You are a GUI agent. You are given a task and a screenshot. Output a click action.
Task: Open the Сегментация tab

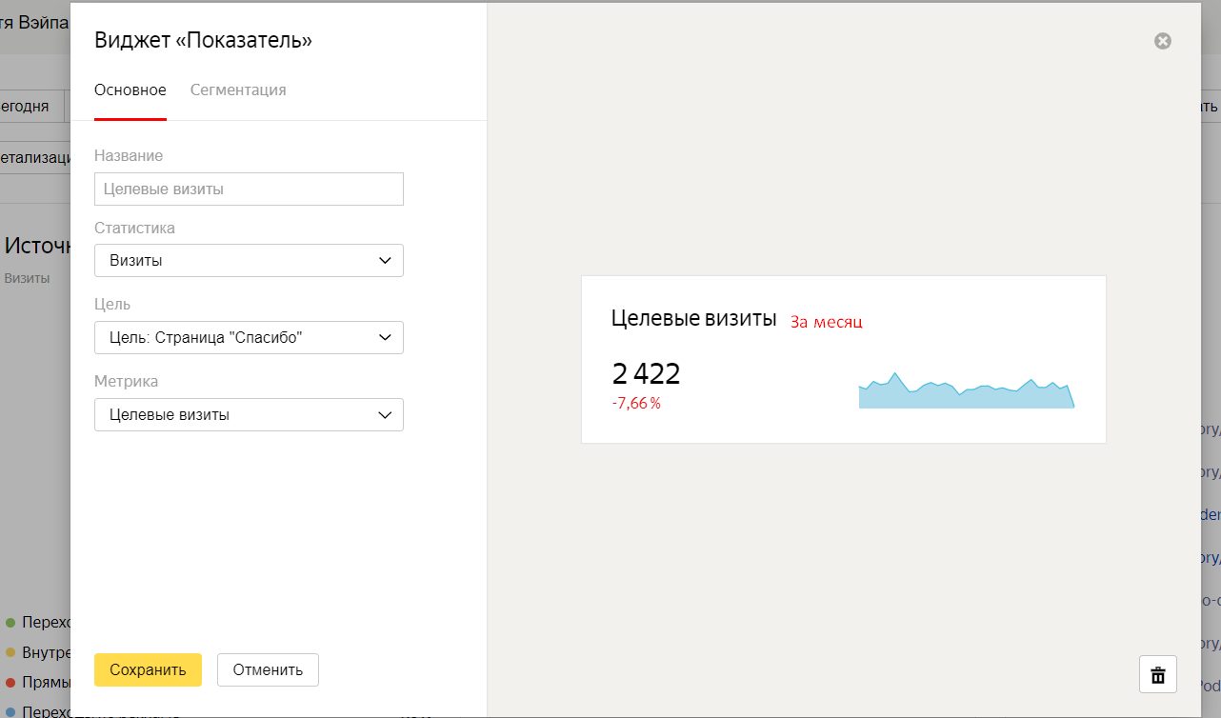pyautogui.click(x=238, y=90)
